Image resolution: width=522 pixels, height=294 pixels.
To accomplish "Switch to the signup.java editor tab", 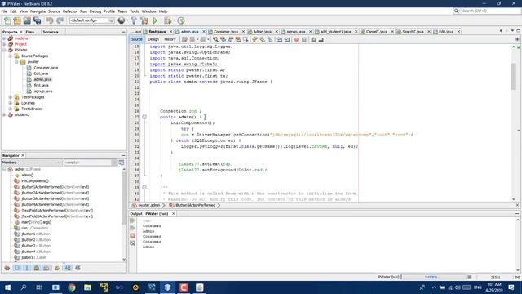I will (295, 32).
